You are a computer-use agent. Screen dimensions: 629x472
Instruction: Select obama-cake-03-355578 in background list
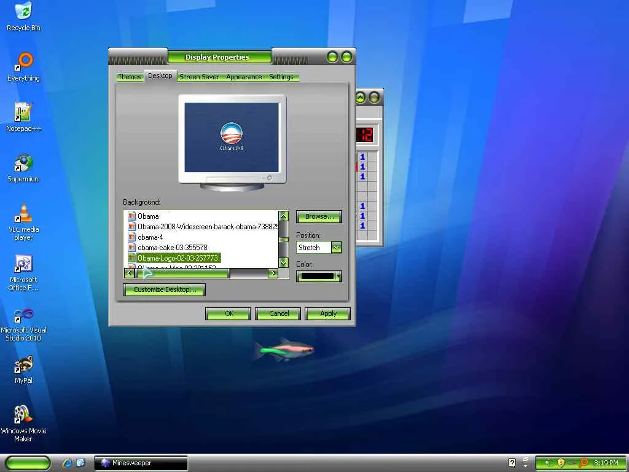coord(173,247)
